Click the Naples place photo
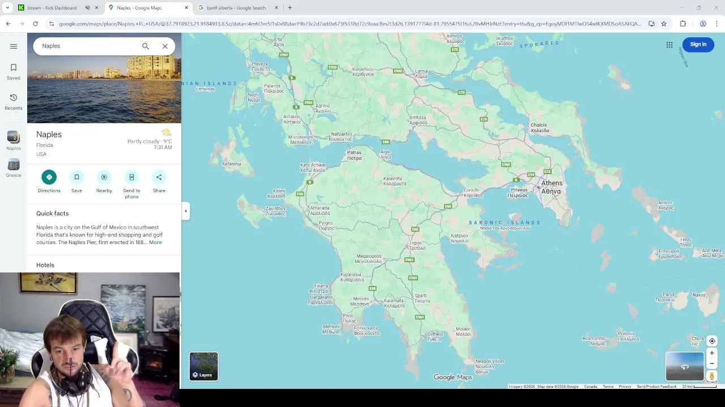Screen dimensions: 725x407 [x=104, y=90]
